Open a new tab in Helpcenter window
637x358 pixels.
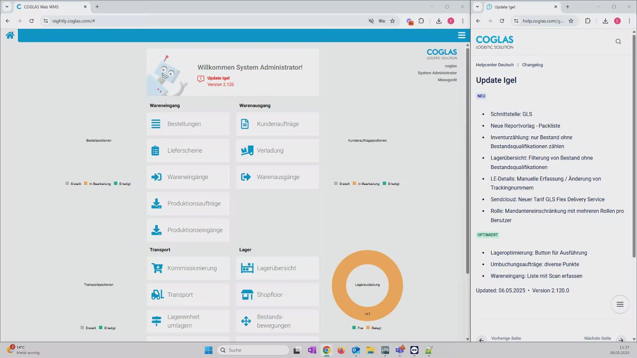567,6
